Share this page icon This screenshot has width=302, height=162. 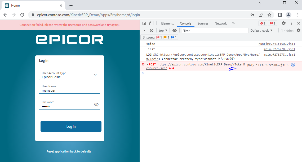[x=261, y=15]
